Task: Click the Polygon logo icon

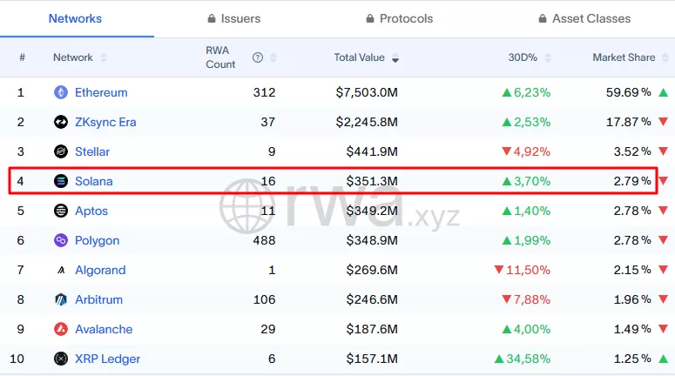Action: [x=61, y=240]
